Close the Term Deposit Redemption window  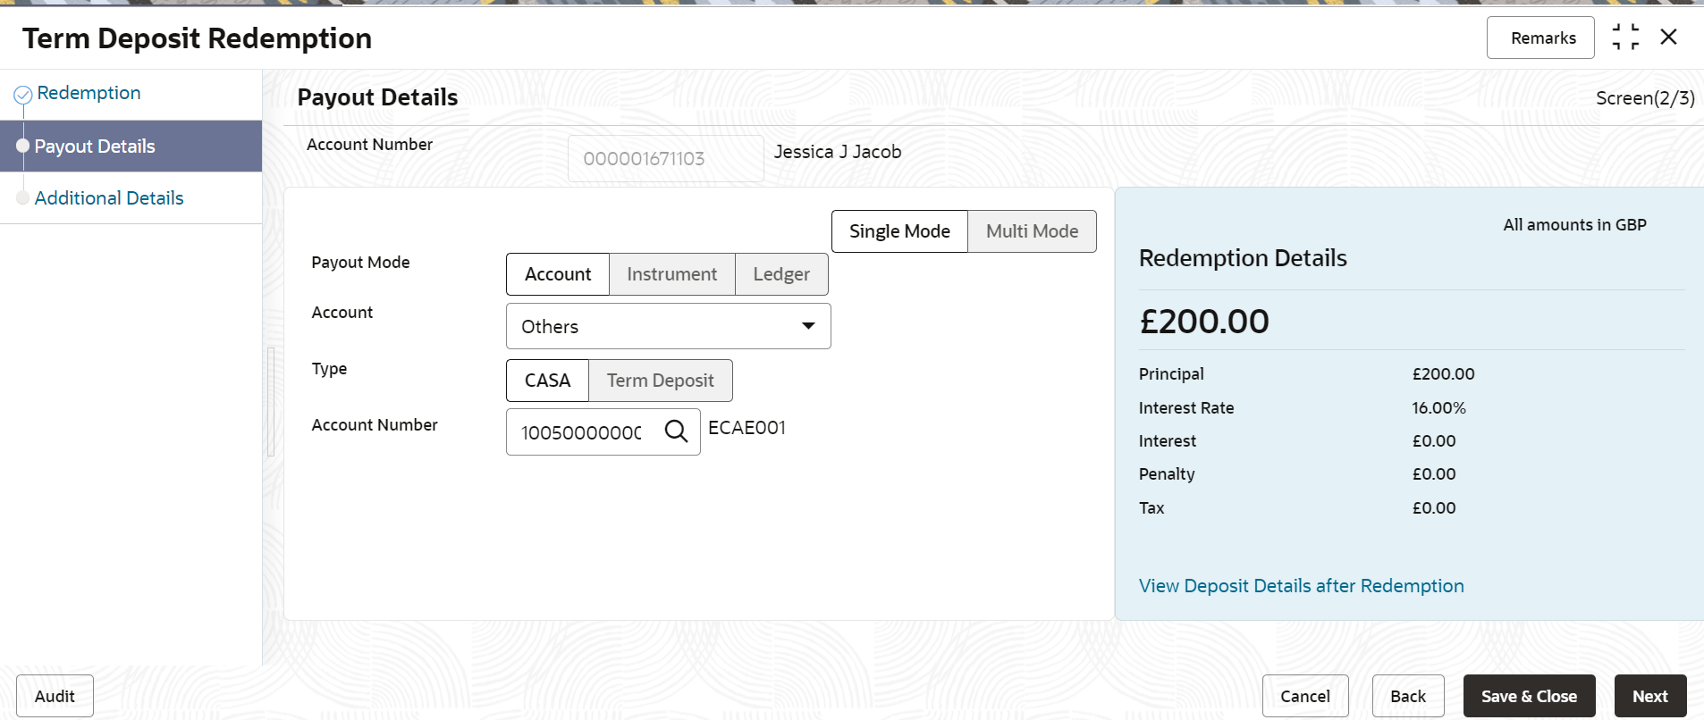pos(1668,38)
